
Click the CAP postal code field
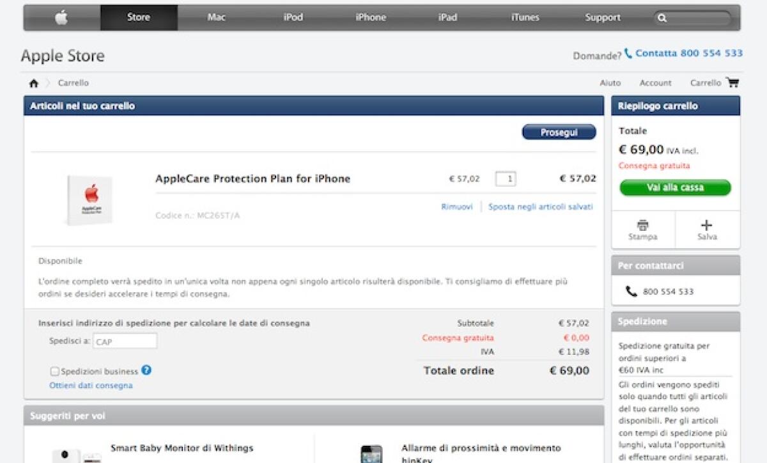click(x=125, y=341)
